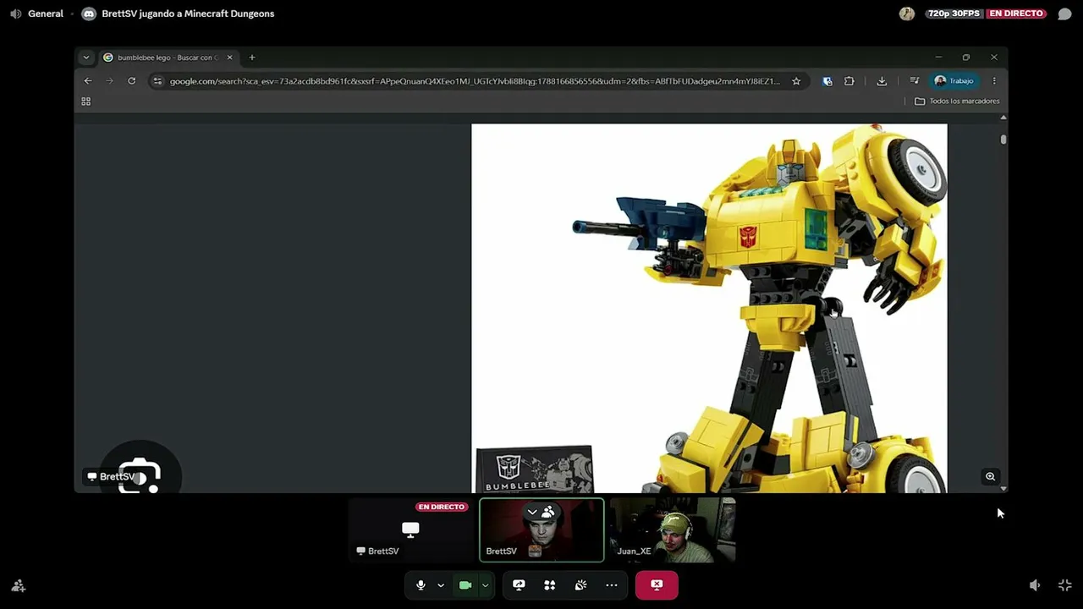Close the Chrome window
Viewport: 1083px width, 609px height.
[x=994, y=58]
